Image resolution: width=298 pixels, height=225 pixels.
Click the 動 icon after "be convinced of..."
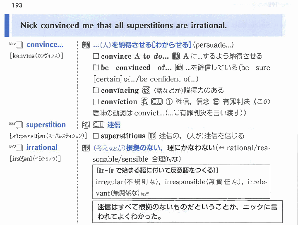179,68
